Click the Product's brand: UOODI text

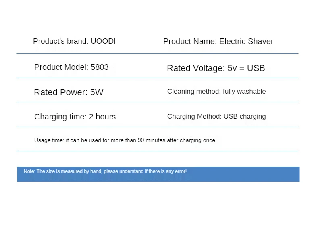[x=74, y=41]
